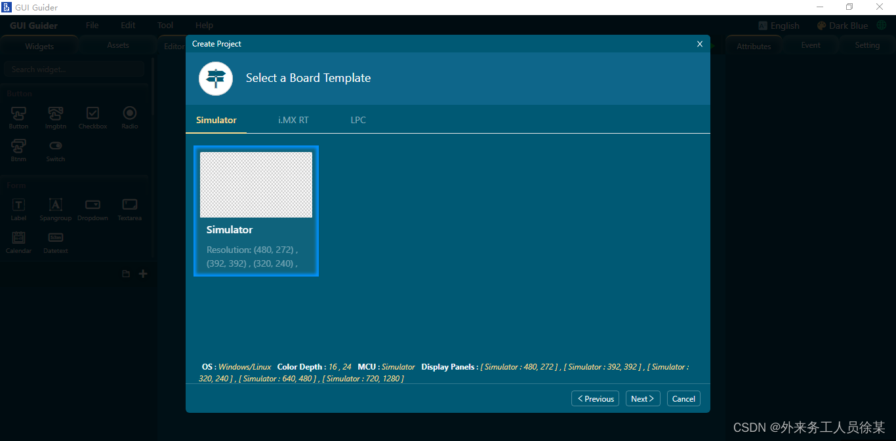The image size is (896, 441).
Task: Go back with the Previous button
Action: [x=595, y=398]
